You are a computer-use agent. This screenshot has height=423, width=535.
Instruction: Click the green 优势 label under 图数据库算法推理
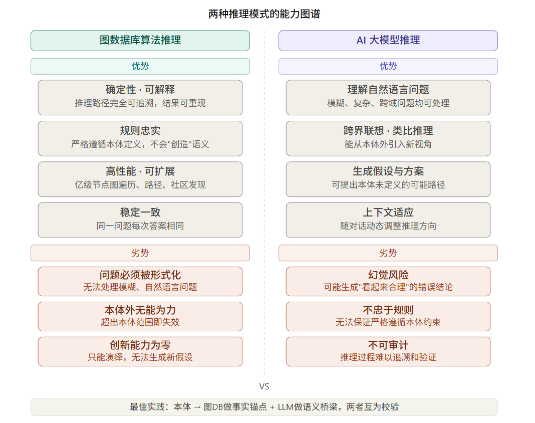click(x=140, y=66)
